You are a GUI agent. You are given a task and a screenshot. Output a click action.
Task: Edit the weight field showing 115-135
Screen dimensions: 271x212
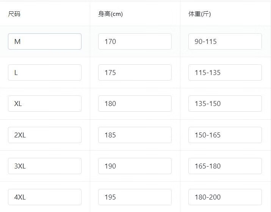[225, 73]
